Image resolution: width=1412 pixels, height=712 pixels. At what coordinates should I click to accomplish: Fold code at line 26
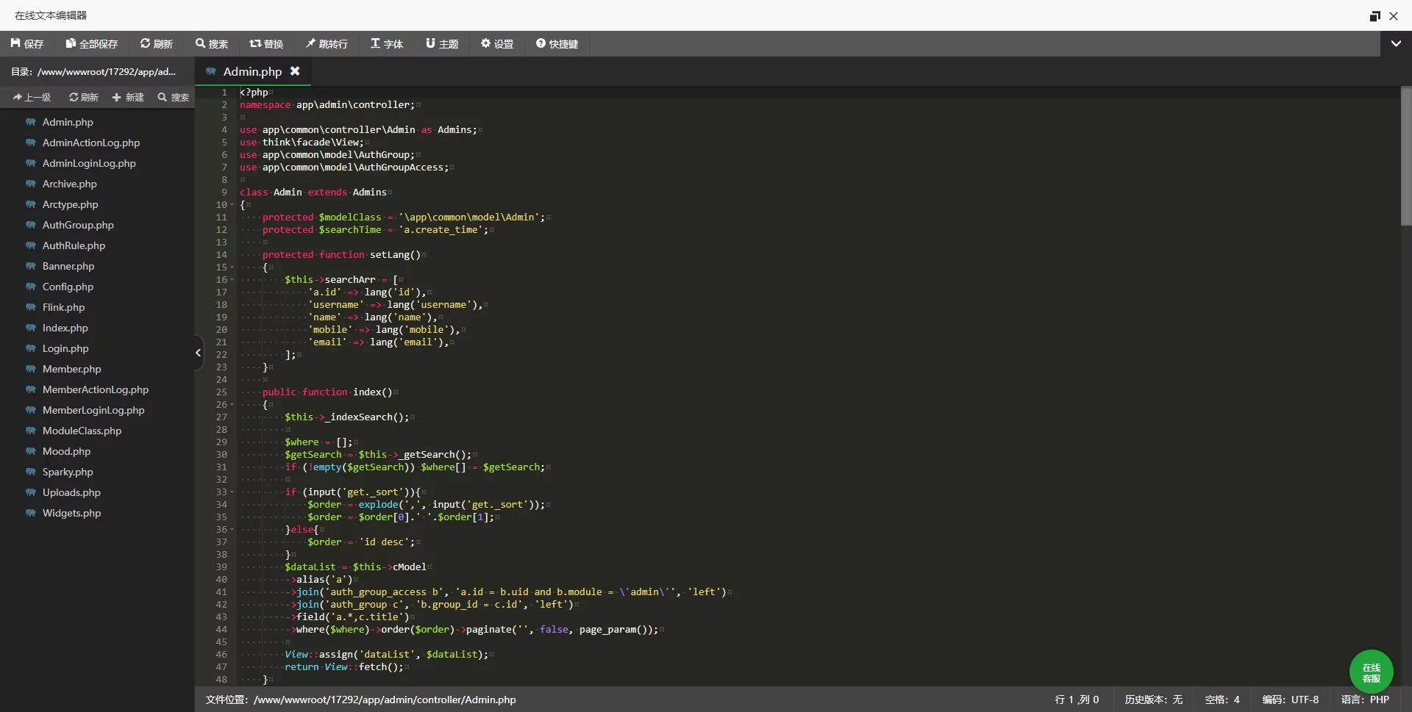click(x=232, y=405)
